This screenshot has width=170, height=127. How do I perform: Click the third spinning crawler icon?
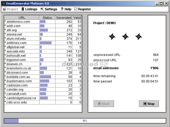[138, 37]
